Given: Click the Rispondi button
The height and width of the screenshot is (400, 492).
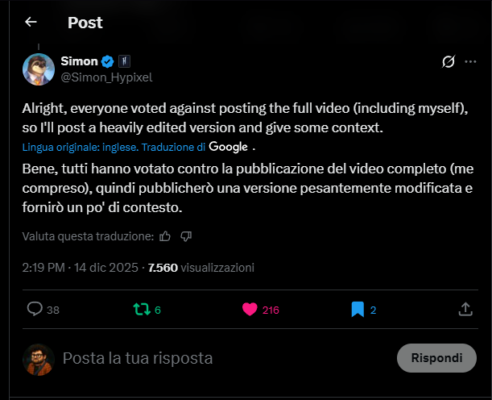Looking at the screenshot, I should tap(436, 357).
